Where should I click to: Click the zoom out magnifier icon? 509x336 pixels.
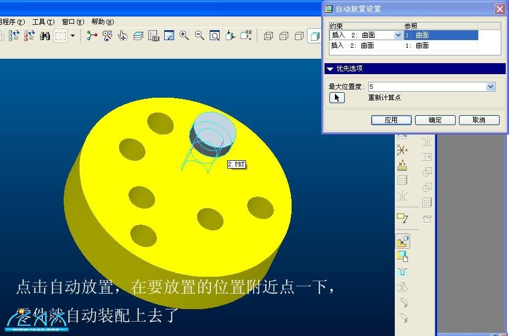[200, 36]
